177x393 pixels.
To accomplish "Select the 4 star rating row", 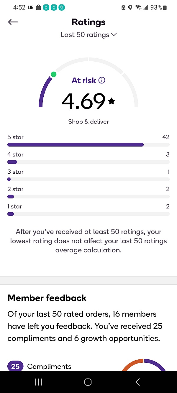I will [x=88, y=158].
